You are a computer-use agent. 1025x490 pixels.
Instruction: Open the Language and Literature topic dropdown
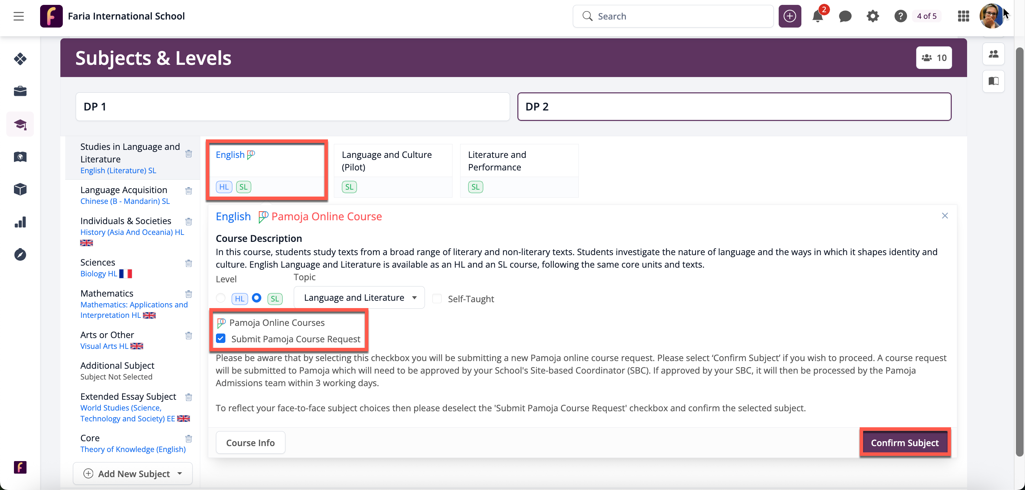[x=359, y=298]
